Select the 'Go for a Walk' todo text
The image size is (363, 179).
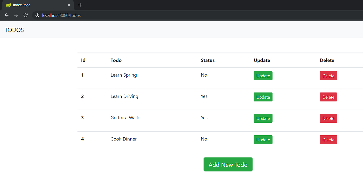point(125,118)
